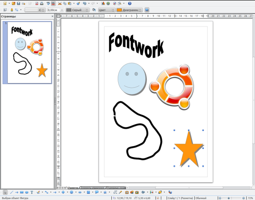The height and width of the screenshot is (200, 255).
Task: Open the Callouts speech bubble tool
Action: [97, 192]
